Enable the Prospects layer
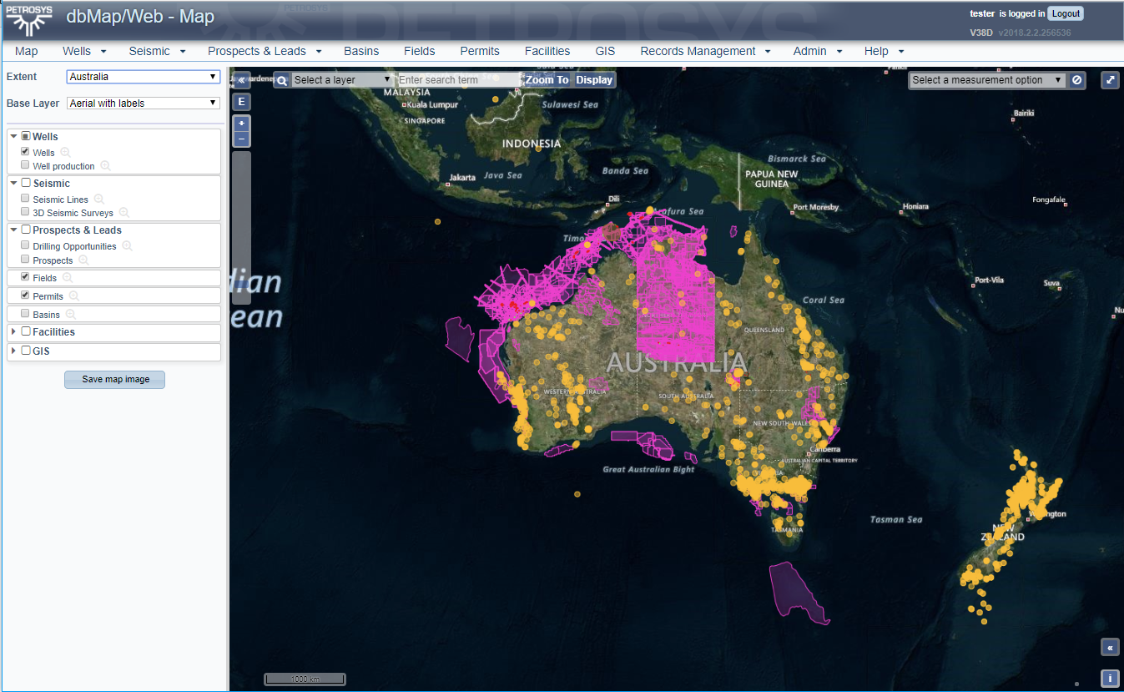This screenshot has height=692, width=1124. (25, 260)
